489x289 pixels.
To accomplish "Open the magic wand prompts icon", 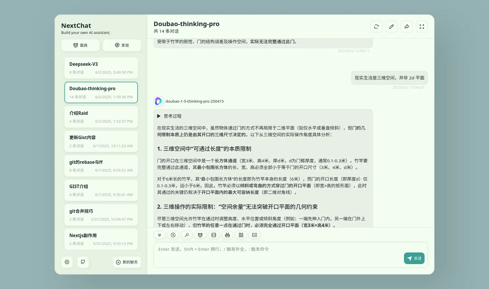I will 187,235.
